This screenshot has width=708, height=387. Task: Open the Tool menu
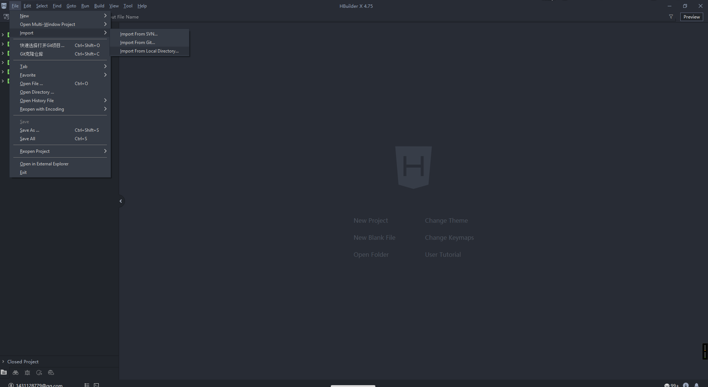pos(128,6)
